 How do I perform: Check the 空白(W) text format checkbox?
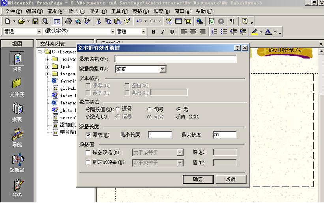click(x=127, y=86)
